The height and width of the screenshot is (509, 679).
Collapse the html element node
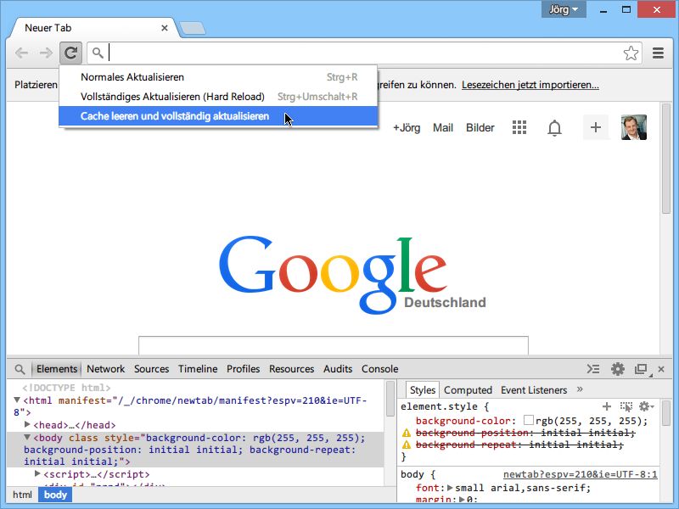[17, 400]
